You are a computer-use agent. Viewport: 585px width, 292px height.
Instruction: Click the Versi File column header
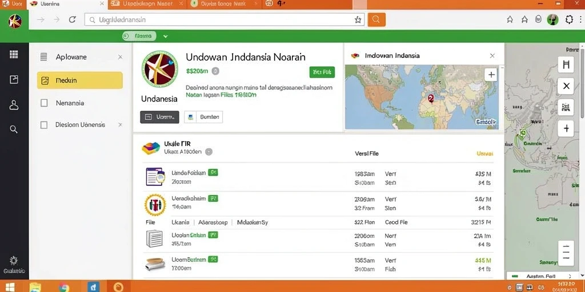click(367, 153)
